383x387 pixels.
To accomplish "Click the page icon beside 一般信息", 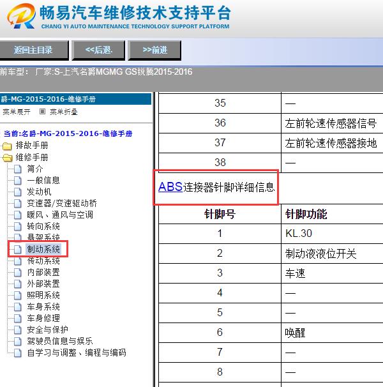I will (x=17, y=181).
